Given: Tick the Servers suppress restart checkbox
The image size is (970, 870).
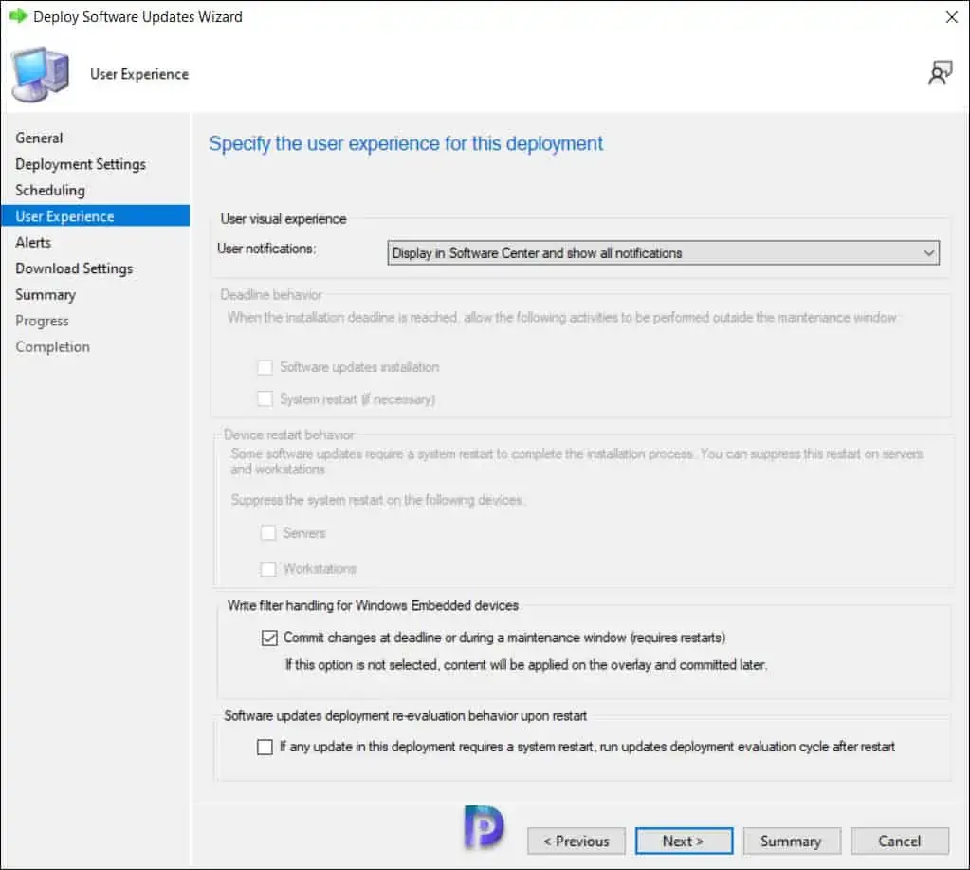Looking at the screenshot, I should click(267, 533).
